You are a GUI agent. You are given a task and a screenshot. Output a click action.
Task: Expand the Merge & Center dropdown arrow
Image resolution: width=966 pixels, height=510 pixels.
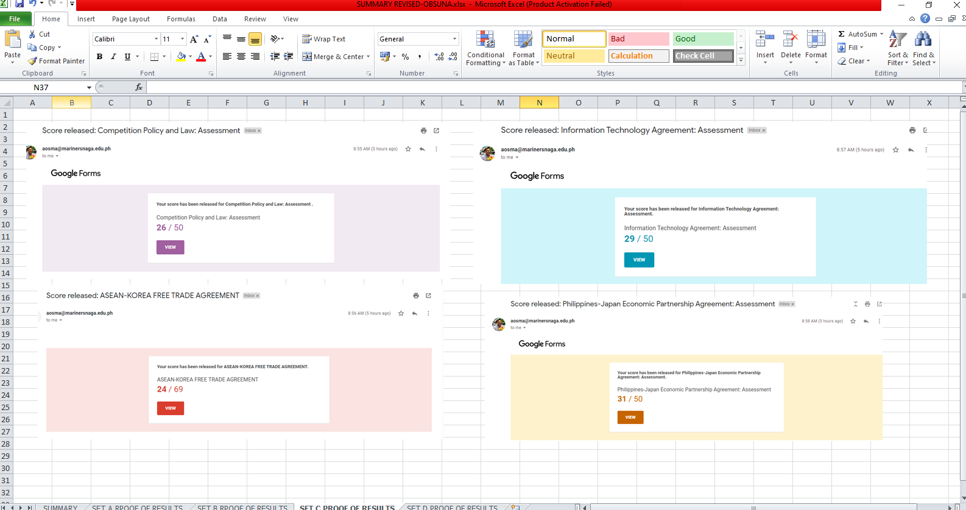368,57
